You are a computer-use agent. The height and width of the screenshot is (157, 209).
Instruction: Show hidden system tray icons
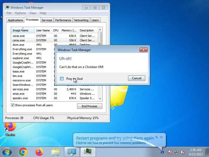click(156, 152)
